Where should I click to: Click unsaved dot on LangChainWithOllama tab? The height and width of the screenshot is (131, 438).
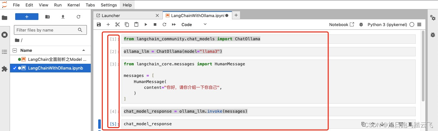pos(227,15)
